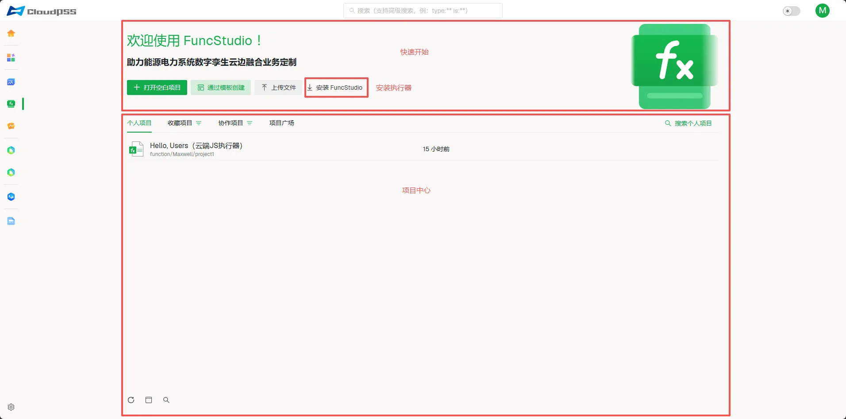Click 安装 FuncStudio button
This screenshot has height=419, width=846.
336,88
